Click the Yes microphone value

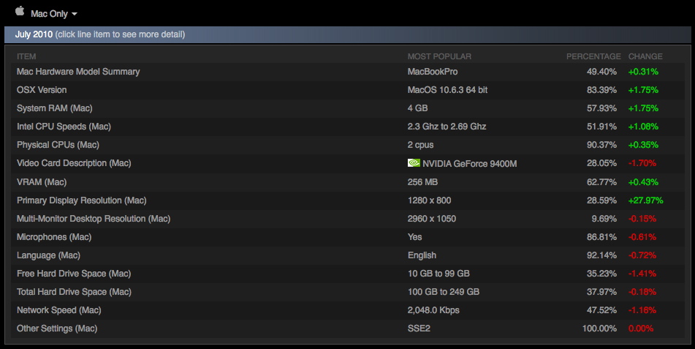coord(415,236)
